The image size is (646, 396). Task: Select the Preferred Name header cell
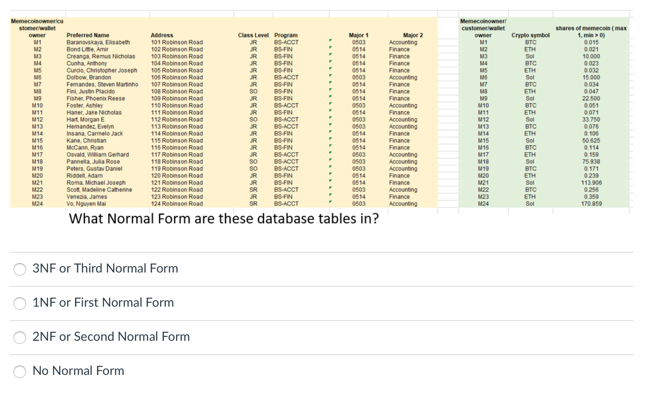click(x=88, y=35)
